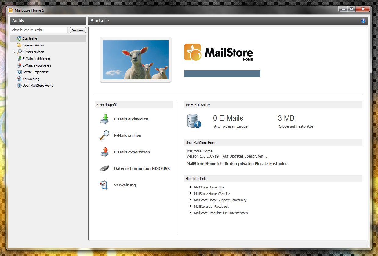This screenshot has width=378, height=256.
Task: Select Letzte Ergebnisse in the sidebar
Action: click(35, 72)
